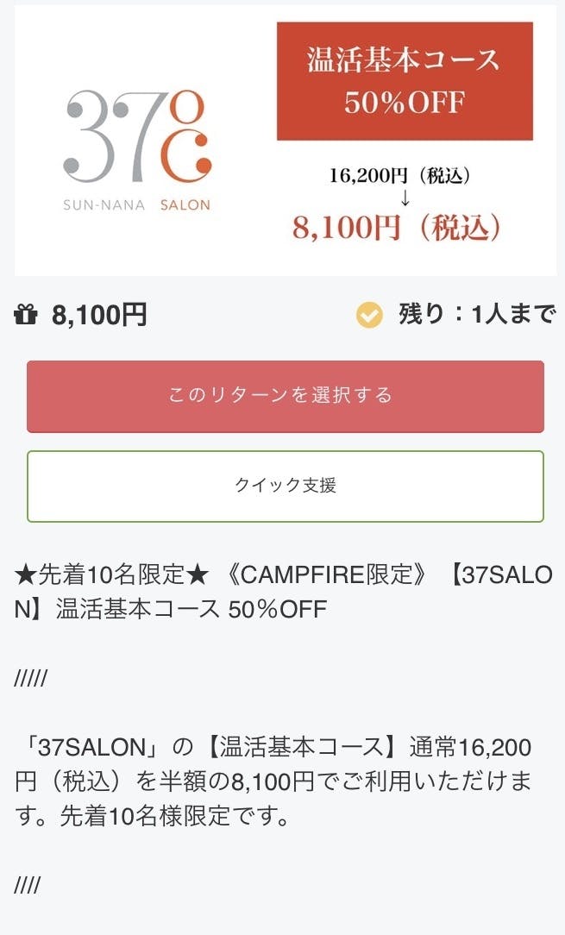
Task: Click the bold 8,100円 price next to the gift icon
Action: (x=99, y=316)
